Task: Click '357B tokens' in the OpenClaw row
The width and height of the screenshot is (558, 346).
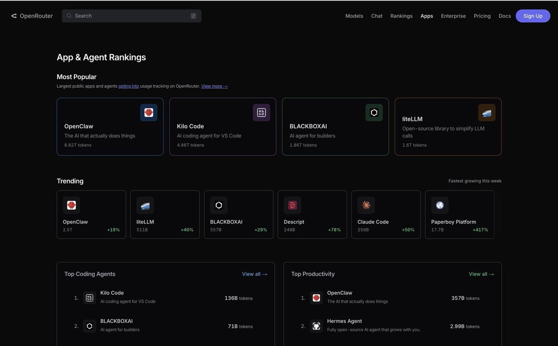Action: pyautogui.click(x=465, y=299)
